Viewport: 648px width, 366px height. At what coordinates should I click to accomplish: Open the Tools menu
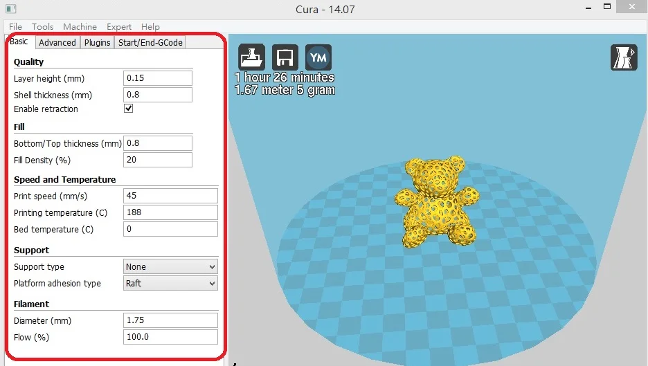click(42, 27)
